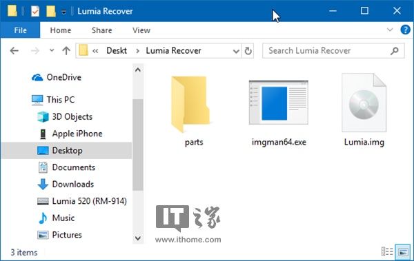The image size is (414, 261).
Task: Click the Deskt breadcrumb in address bar
Action: pos(117,51)
